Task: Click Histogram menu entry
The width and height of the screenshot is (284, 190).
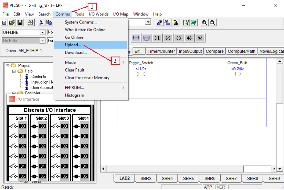Action: tap(91, 95)
